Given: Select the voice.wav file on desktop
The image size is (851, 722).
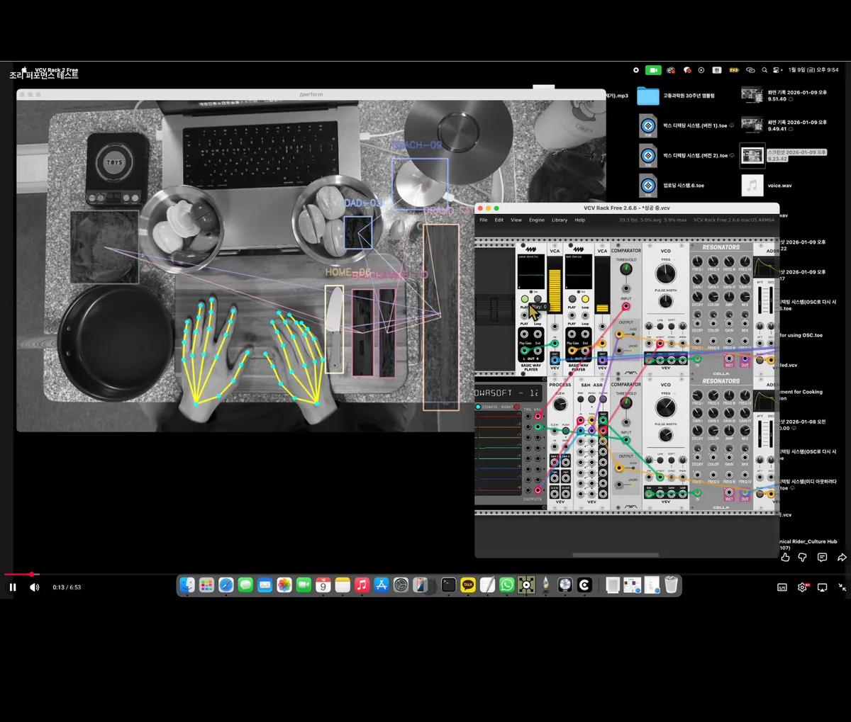Looking at the screenshot, I should 752,186.
